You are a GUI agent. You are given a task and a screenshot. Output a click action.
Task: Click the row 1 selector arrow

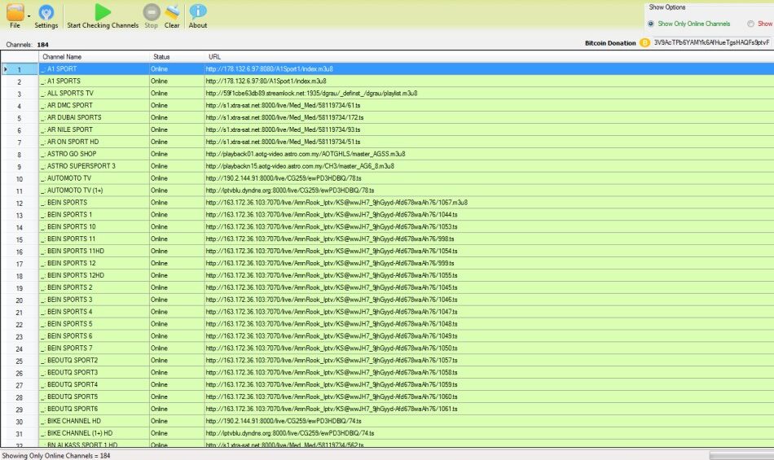click(x=6, y=69)
